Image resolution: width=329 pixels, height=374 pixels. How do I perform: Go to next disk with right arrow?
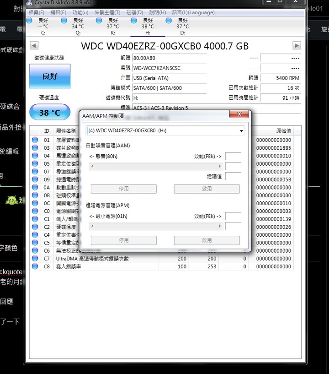coord(297,45)
